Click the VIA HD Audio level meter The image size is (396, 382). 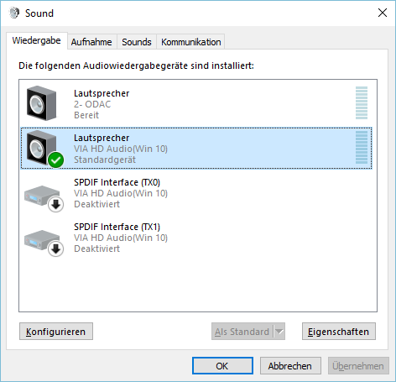pos(362,147)
